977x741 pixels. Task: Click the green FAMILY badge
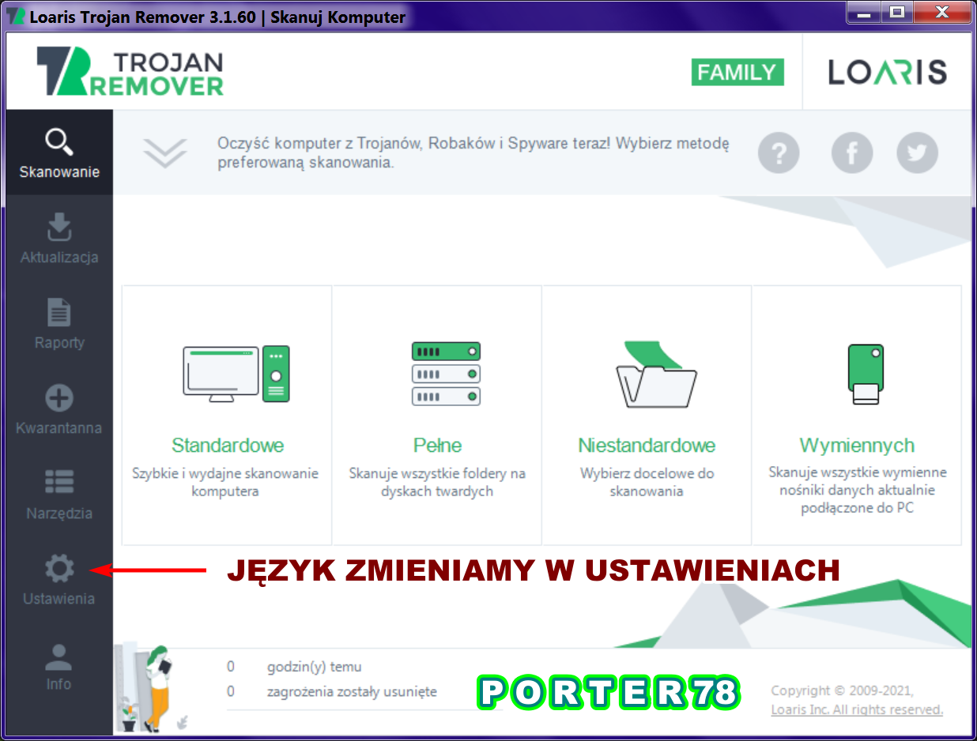(737, 73)
